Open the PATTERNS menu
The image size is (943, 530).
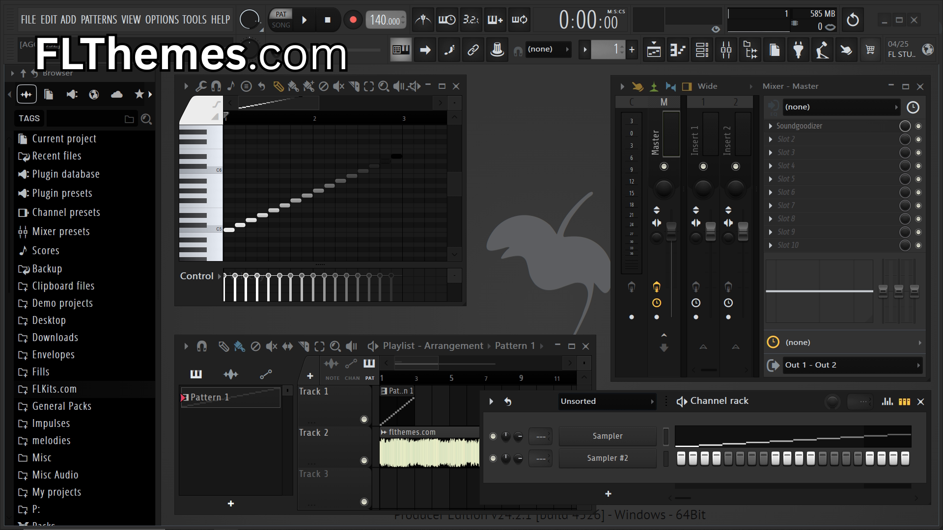[99, 20]
